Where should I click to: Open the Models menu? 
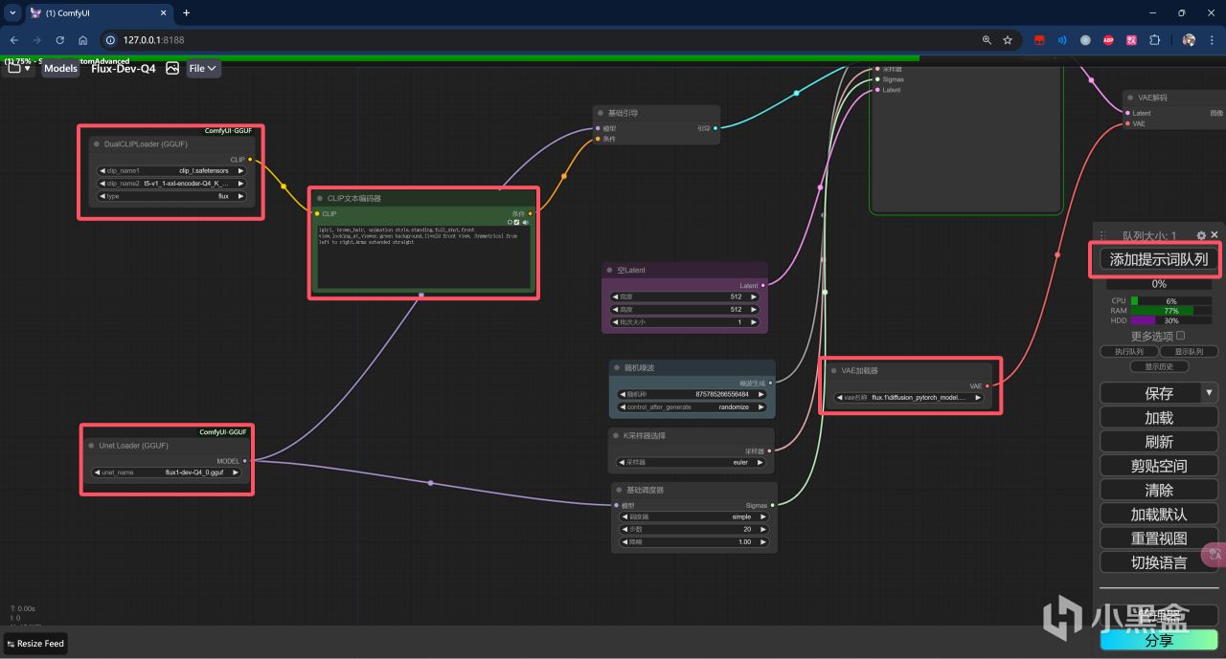[x=60, y=68]
